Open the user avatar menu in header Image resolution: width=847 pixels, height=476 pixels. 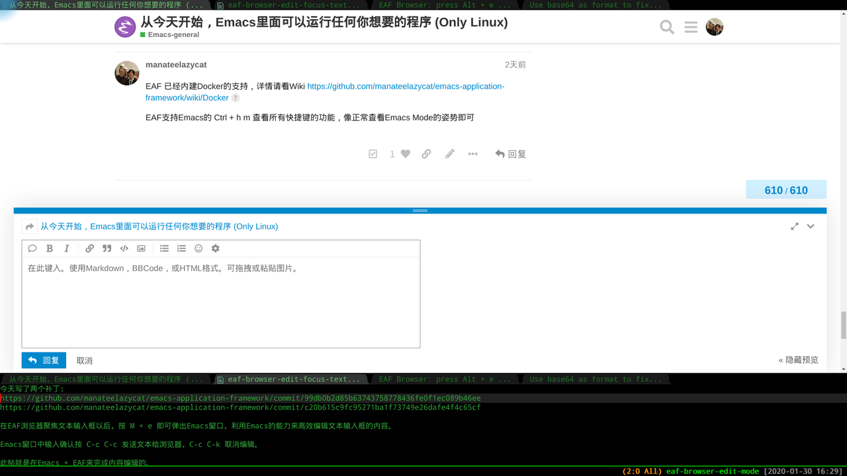pyautogui.click(x=715, y=27)
